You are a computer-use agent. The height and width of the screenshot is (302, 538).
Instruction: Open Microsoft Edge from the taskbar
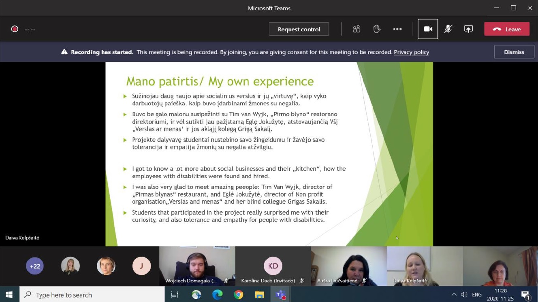click(x=218, y=295)
